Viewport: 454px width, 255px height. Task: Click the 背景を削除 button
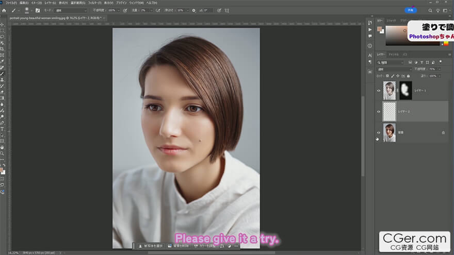pos(179,246)
